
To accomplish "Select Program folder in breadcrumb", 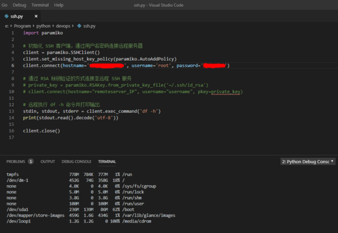I will 22,26.
